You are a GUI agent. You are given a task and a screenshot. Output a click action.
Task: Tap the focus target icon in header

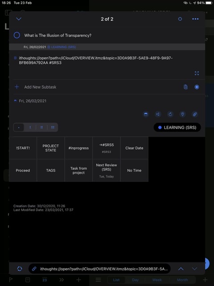pos(180,19)
